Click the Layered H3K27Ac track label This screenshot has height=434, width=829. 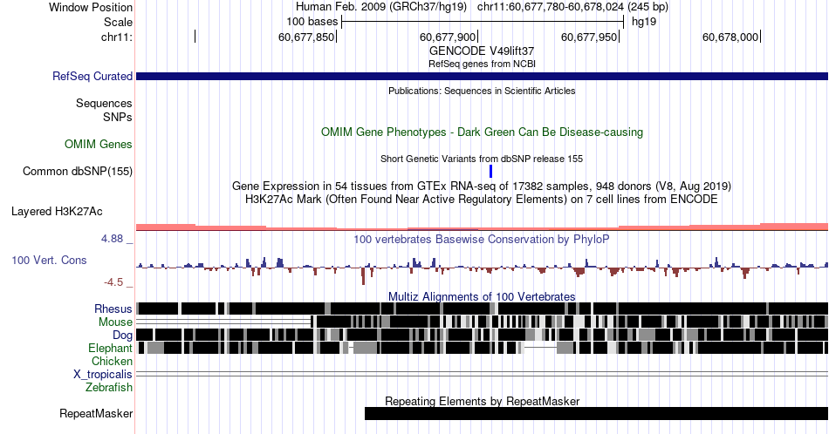coord(57,211)
